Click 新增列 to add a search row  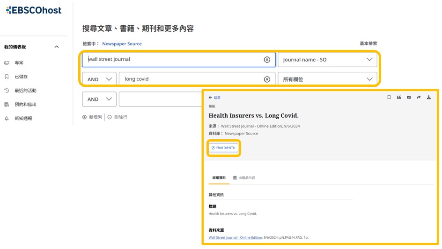92,117
